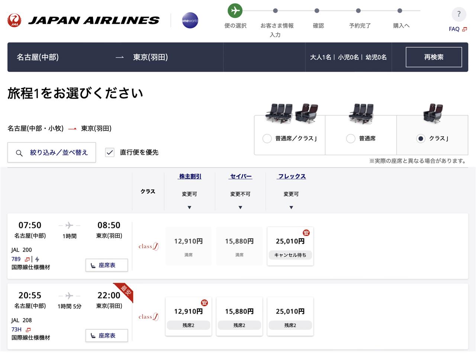This screenshot has height=355, width=476.
Task: Click 国際線仕様機材 text under JAL 200
Action: coord(30,267)
